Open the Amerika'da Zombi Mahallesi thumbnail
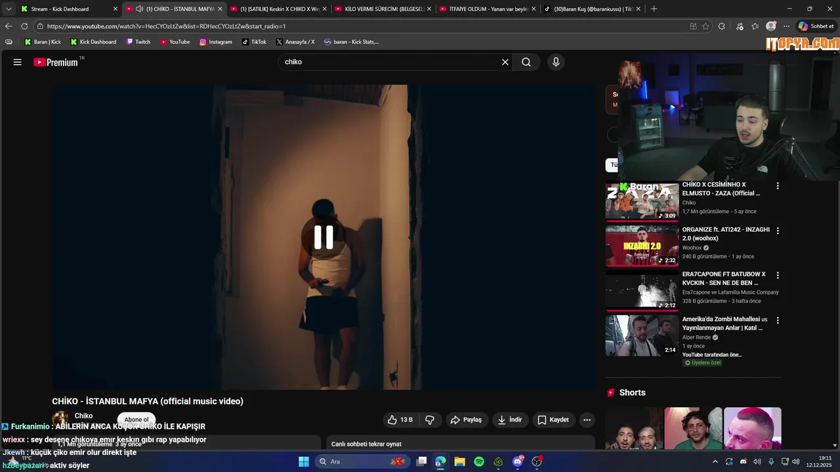This screenshot has width=840, height=472. pyautogui.click(x=642, y=336)
